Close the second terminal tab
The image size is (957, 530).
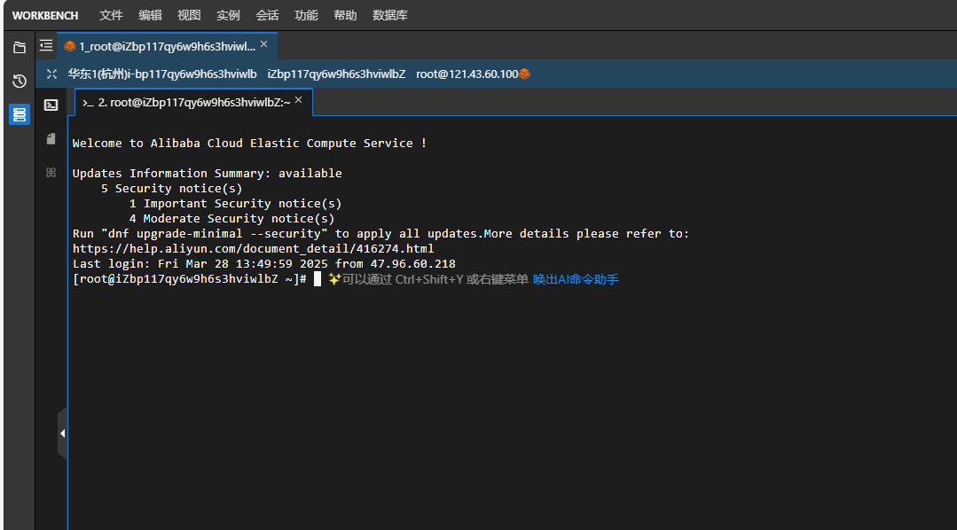click(298, 100)
